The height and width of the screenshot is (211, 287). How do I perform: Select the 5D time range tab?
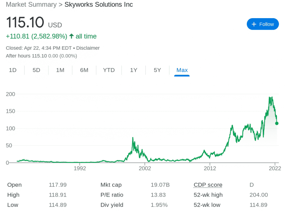(36, 70)
